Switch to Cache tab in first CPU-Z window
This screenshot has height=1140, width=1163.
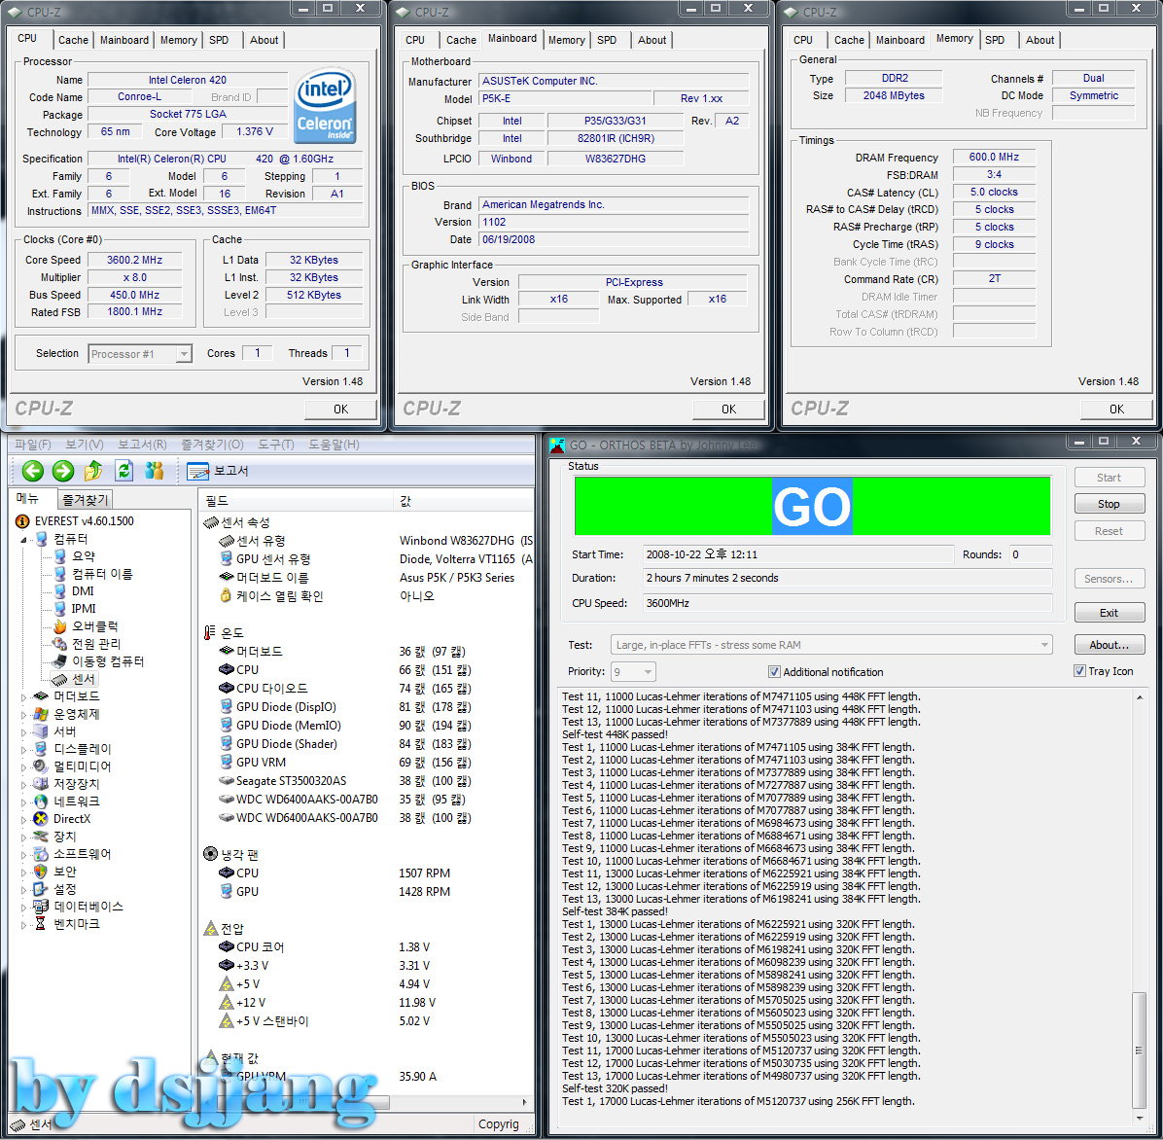click(x=74, y=40)
